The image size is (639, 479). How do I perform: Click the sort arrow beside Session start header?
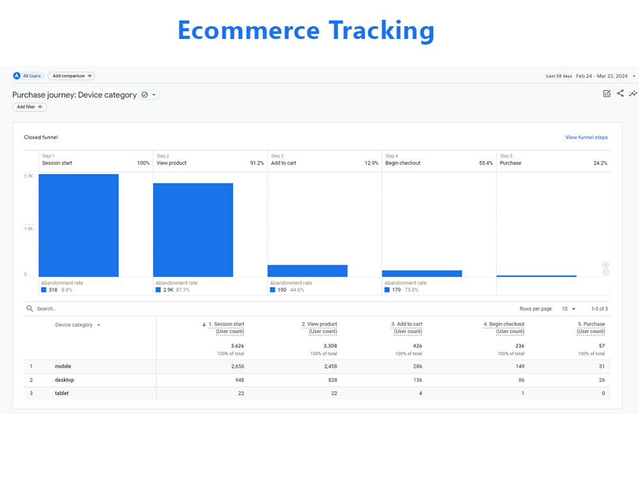(x=204, y=324)
